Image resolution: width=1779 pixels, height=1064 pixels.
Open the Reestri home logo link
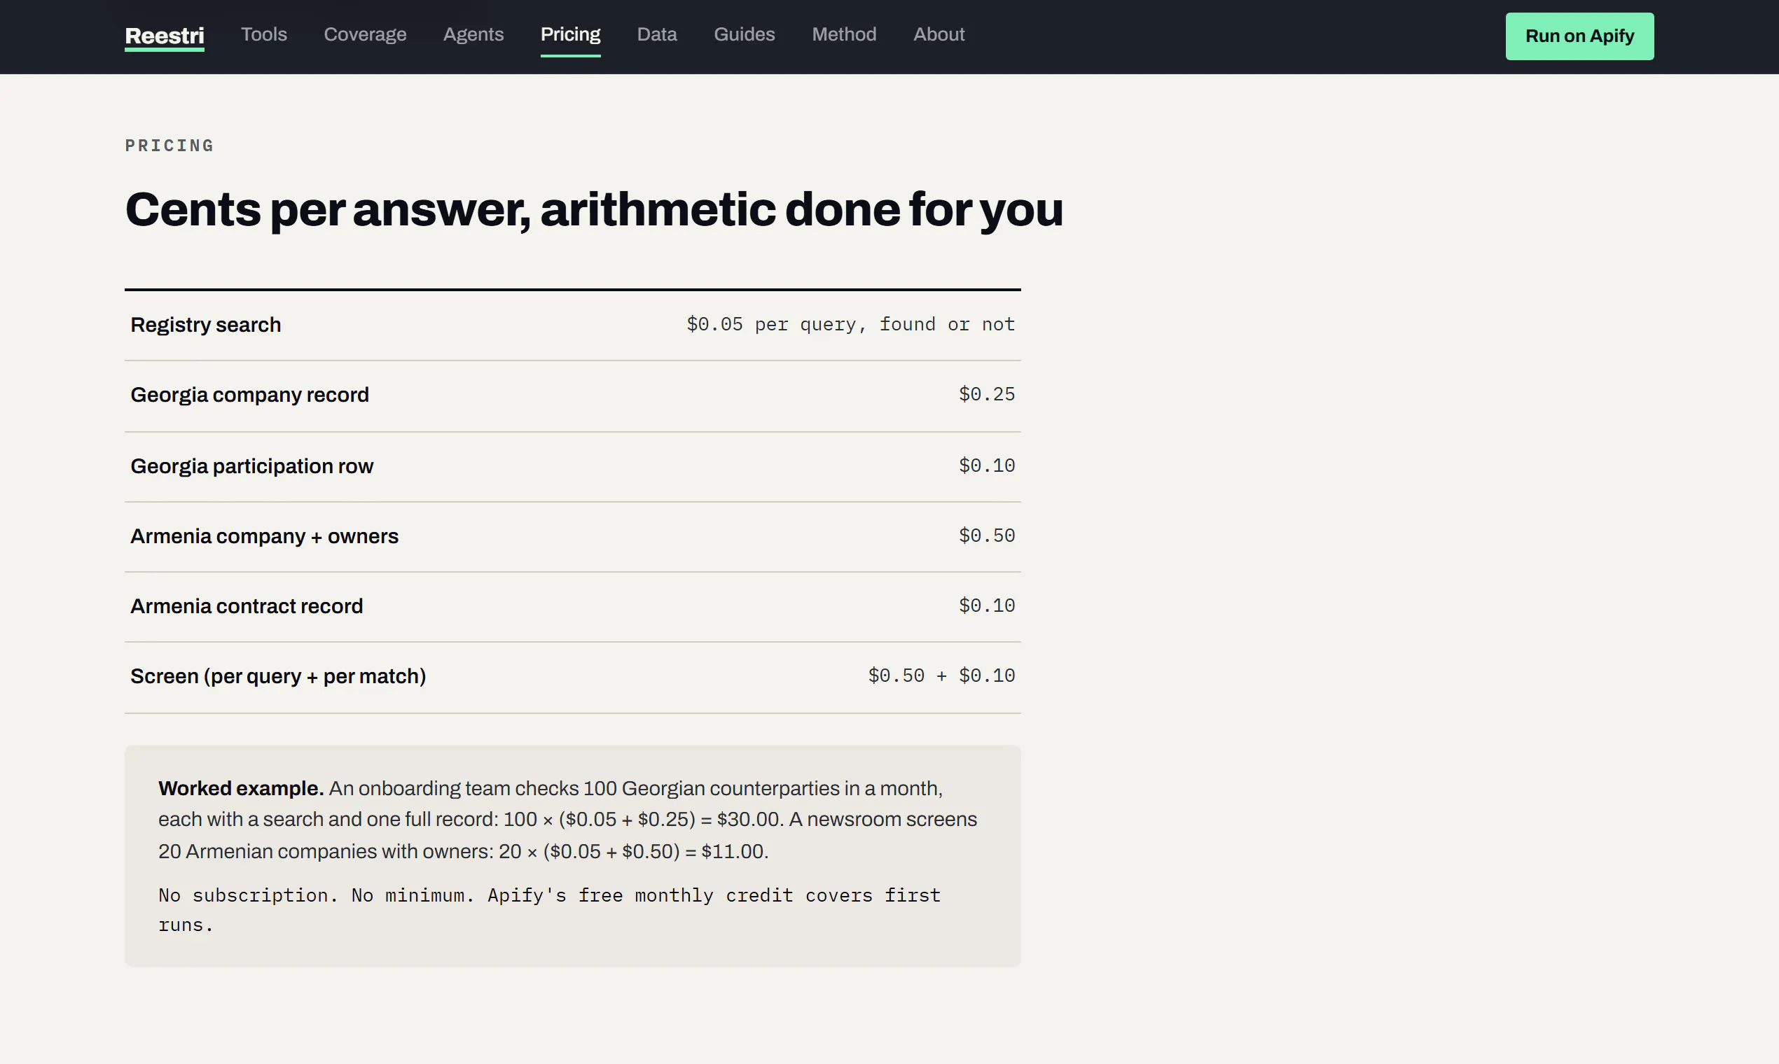coord(165,36)
